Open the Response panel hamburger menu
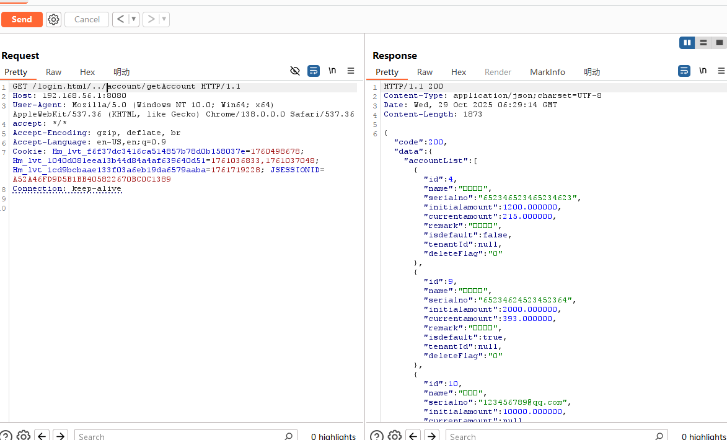 point(721,71)
